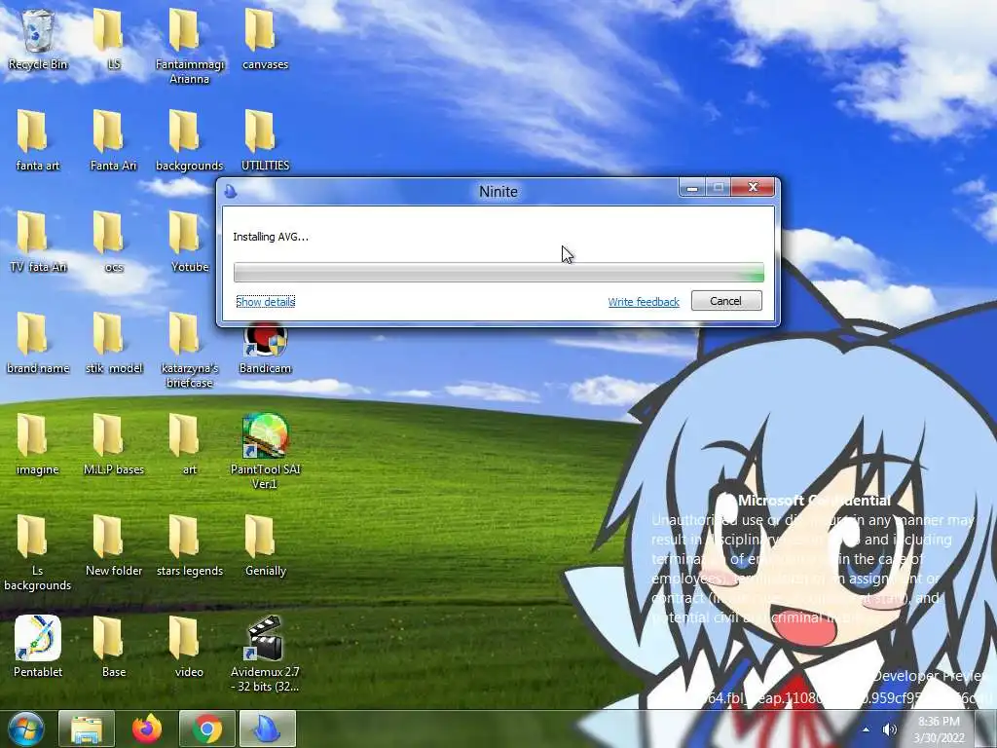This screenshot has width=997, height=748.
Task: Select the ocs folder icon
Action: (113, 242)
